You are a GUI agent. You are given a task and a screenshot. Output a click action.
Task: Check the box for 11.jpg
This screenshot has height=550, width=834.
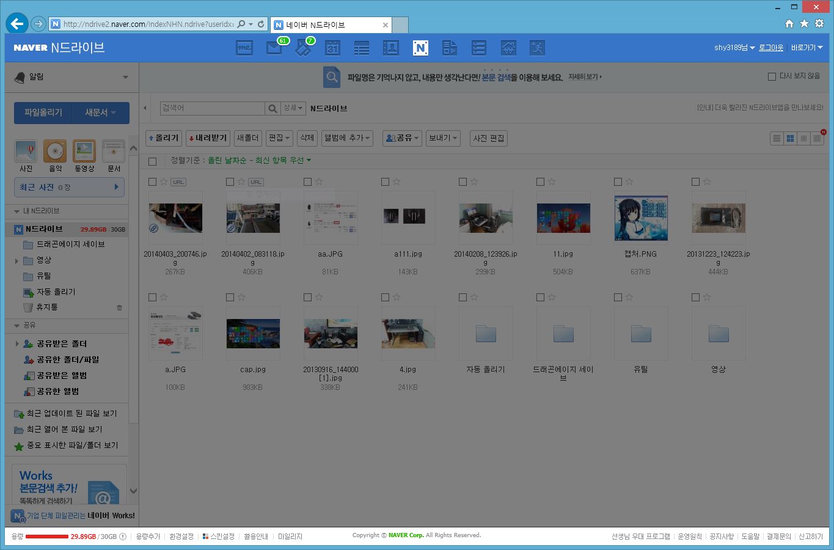tap(540, 182)
